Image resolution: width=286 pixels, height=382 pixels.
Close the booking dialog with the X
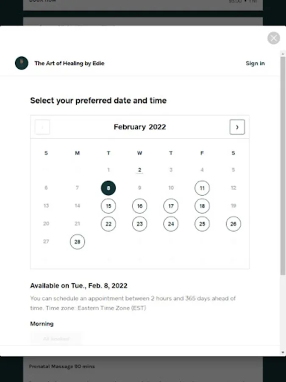(274, 38)
